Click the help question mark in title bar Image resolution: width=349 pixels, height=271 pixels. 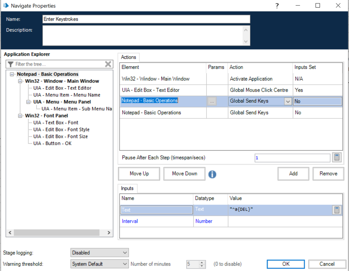pos(277,6)
